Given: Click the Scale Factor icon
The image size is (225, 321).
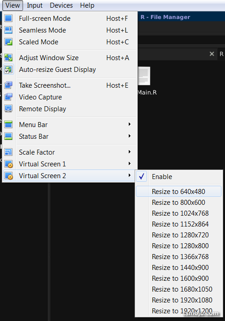Looking at the screenshot, I should (x=9, y=152).
